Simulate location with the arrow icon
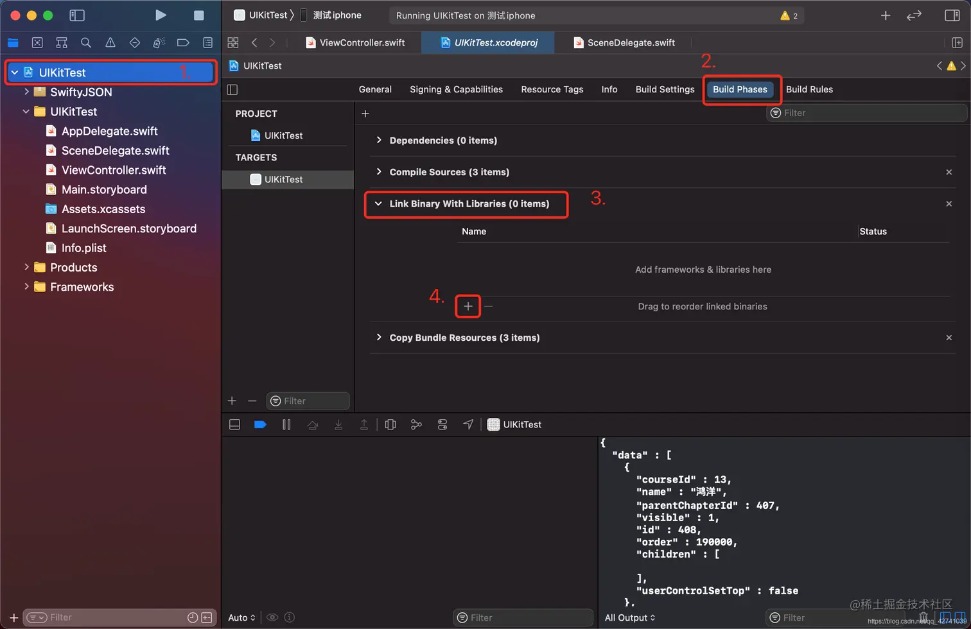The image size is (971, 629). pos(468,424)
